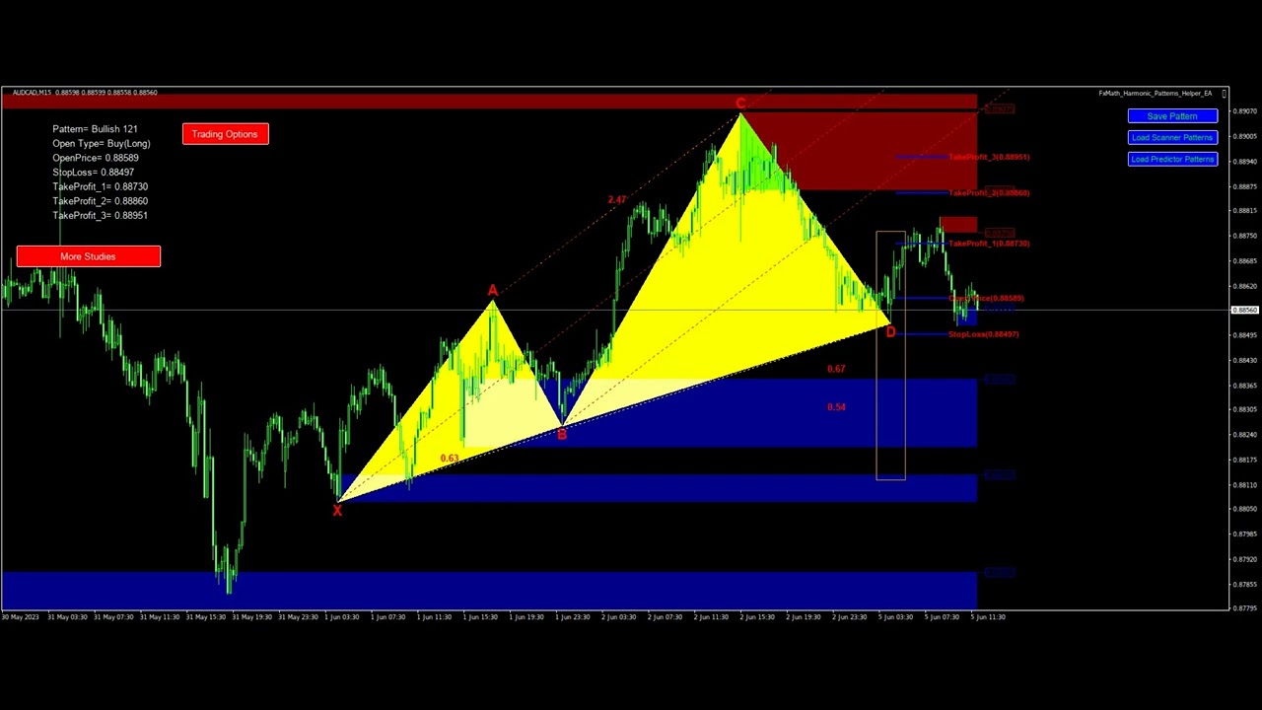Screen dimensions: 1262x710
Task: Select the OpenPrice(0.88589) chart line label
Action: (986, 298)
